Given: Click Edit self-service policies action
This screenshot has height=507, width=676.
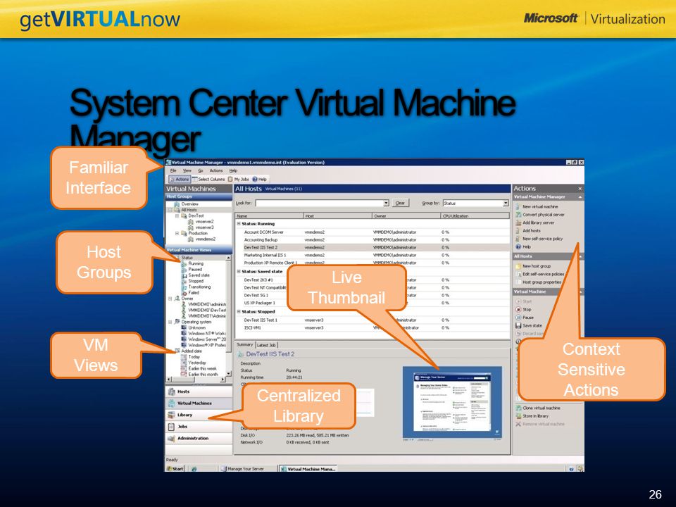Looking at the screenshot, I should click(543, 274).
